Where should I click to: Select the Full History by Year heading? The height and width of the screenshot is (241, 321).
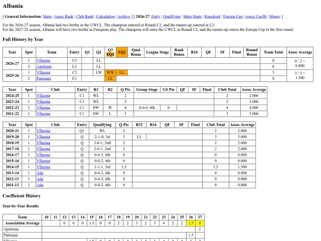click(x=23, y=39)
